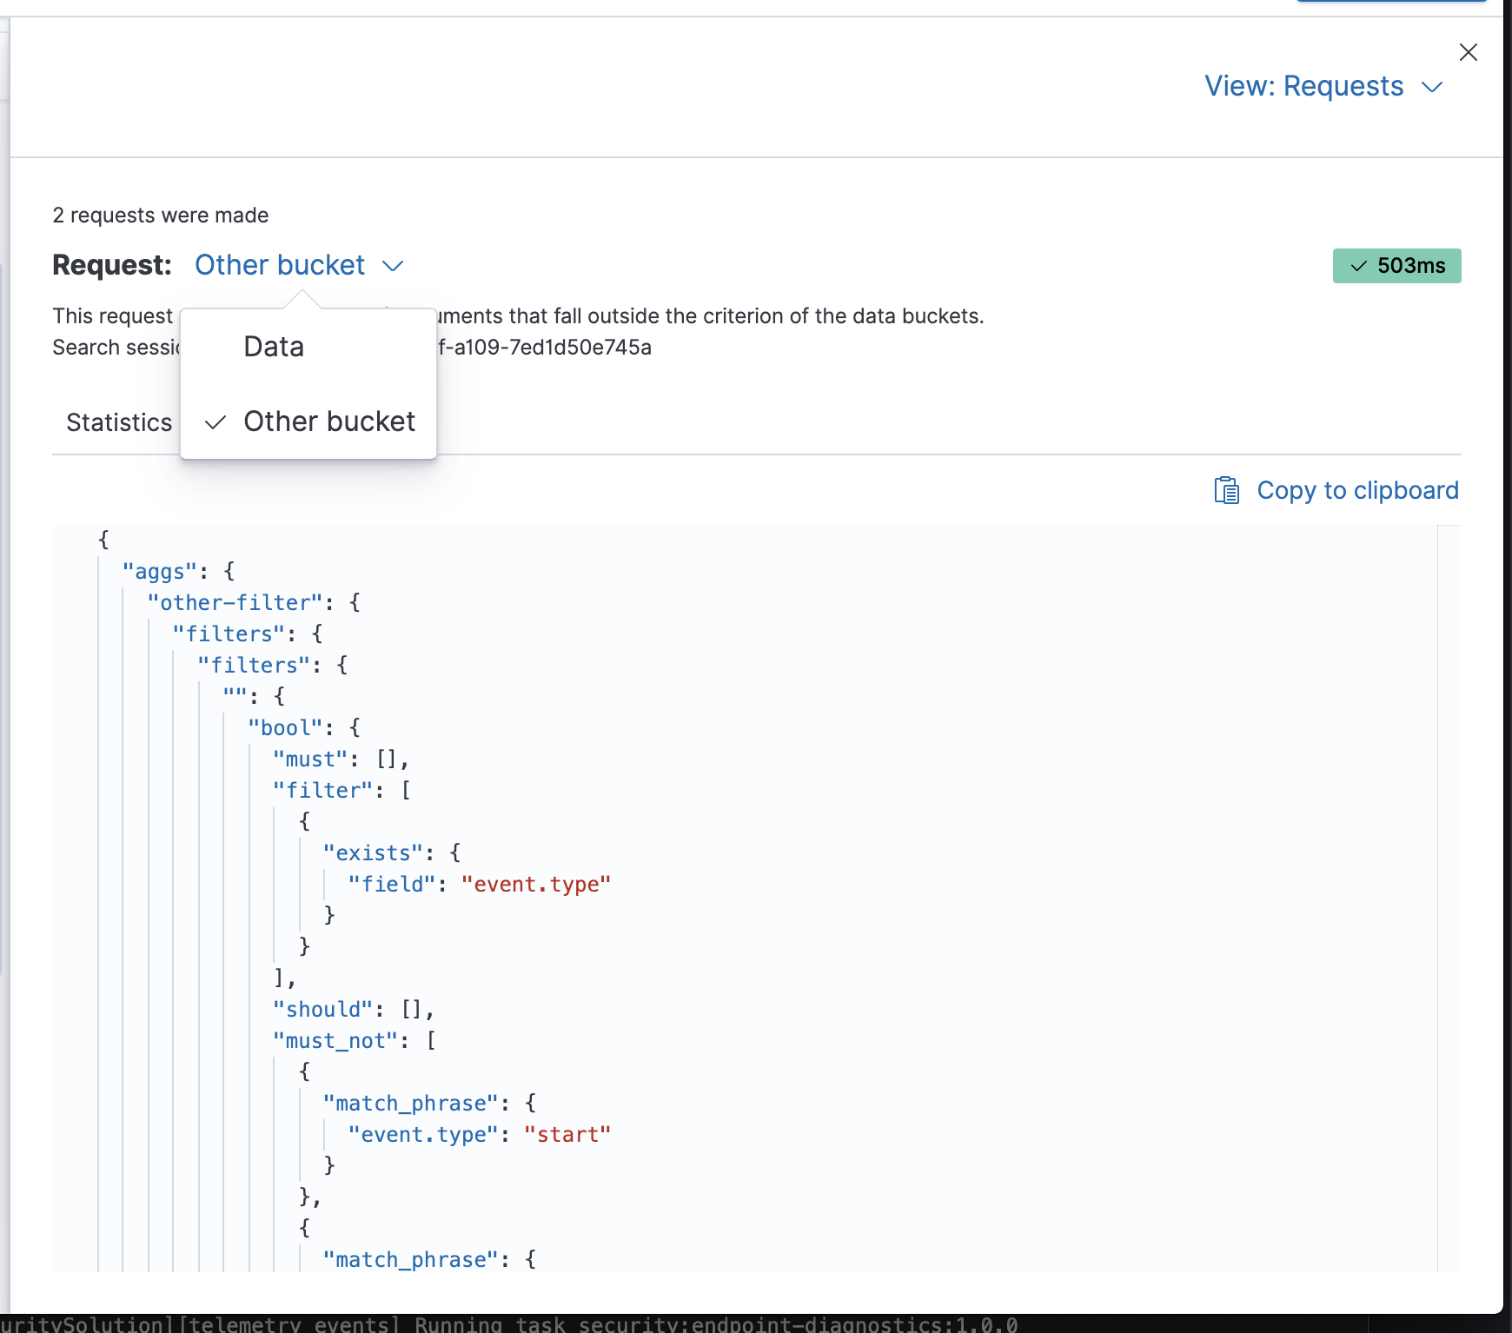Click the terminal log line at bottom
1512x1333 pixels.
tap(508, 1324)
